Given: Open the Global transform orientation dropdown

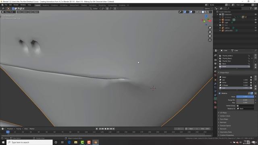Looking at the screenshot, I should (95, 8).
